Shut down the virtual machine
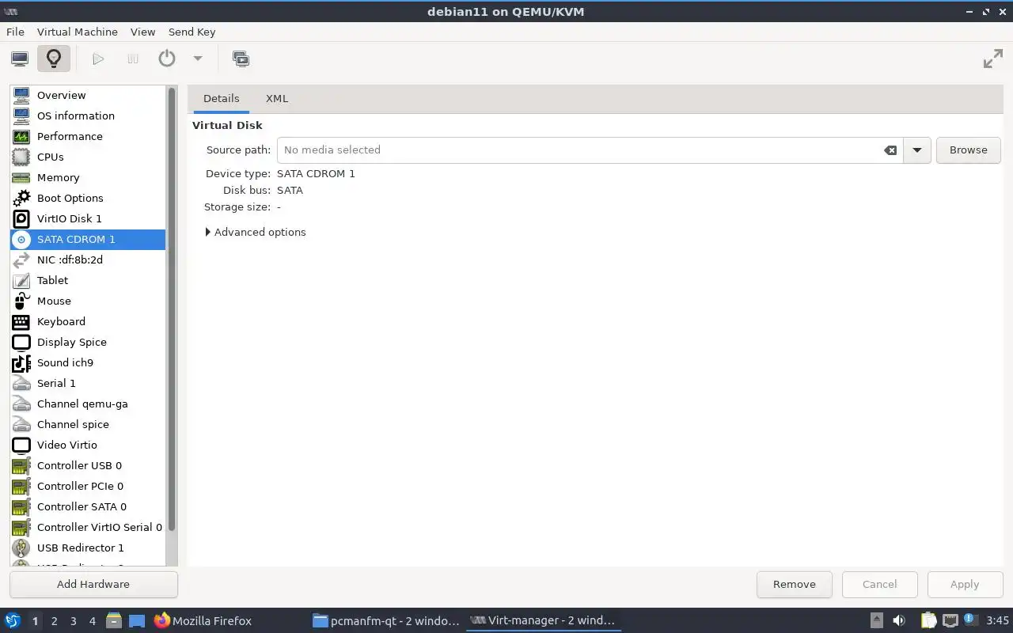The image size is (1013, 633). point(167,59)
